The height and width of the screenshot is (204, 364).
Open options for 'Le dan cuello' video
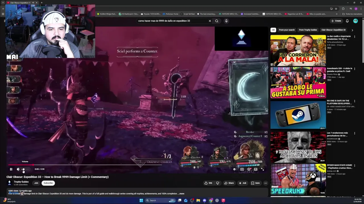pos(354,37)
